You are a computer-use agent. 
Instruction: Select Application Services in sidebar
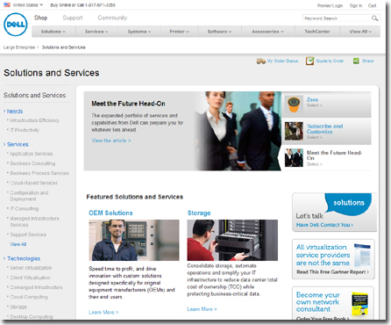(32, 154)
